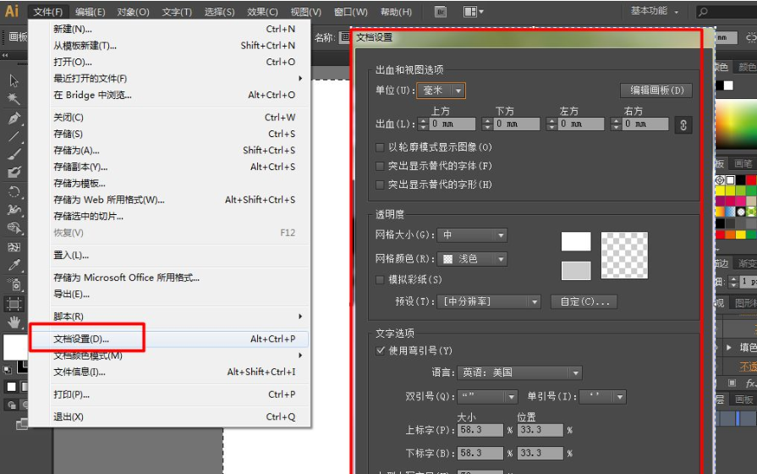Uncheck use typographer's quotes checkbox
This screenshot has height=474, width=757.
click(380, 350)
